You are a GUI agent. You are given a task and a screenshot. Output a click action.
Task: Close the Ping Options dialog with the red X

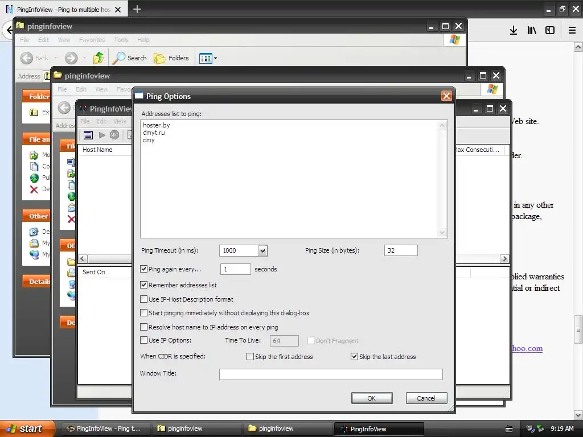coord(446,96)
